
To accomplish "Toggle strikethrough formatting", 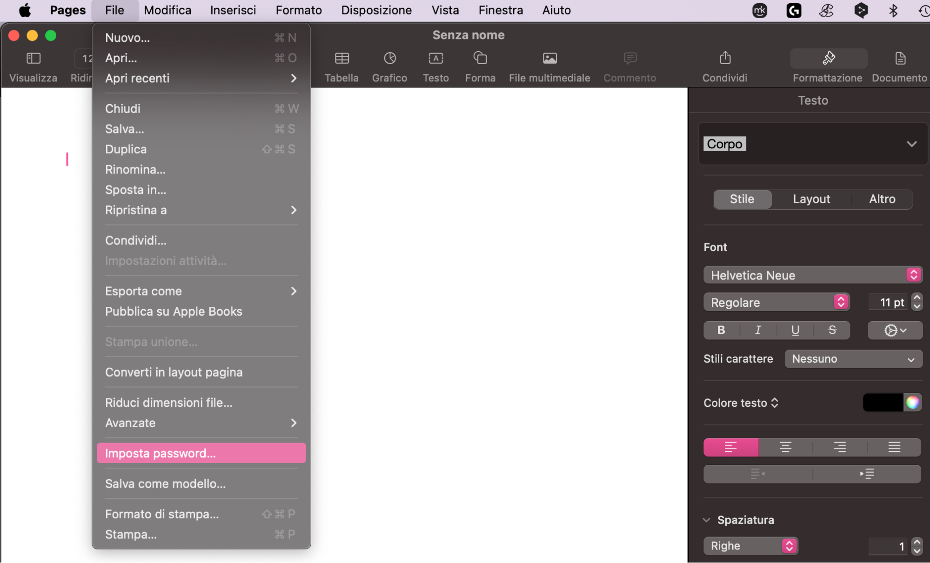I will (832, 330).
